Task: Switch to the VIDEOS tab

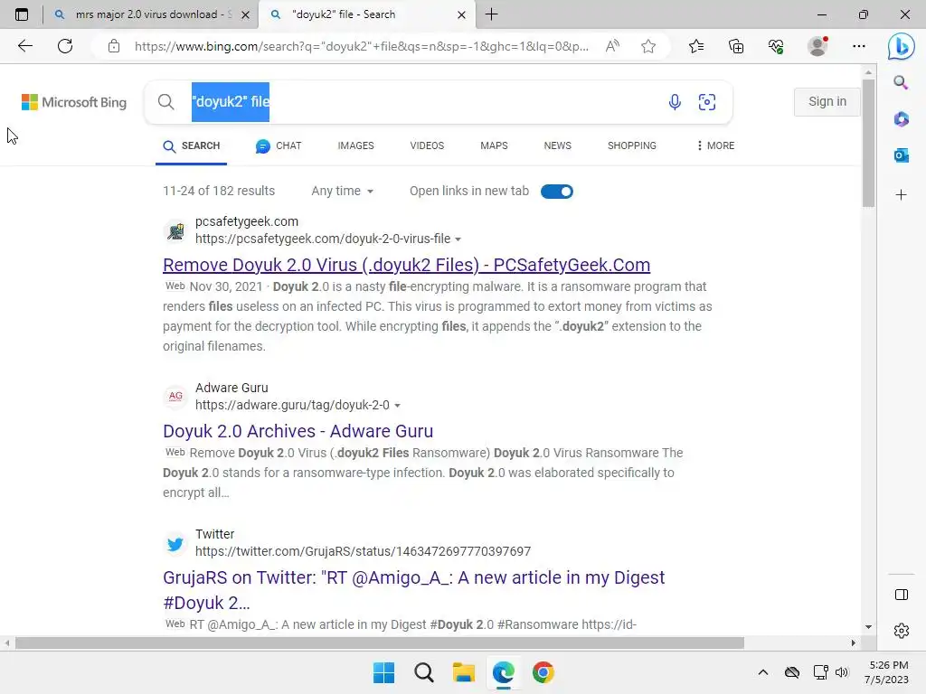Action: [427, 145]
